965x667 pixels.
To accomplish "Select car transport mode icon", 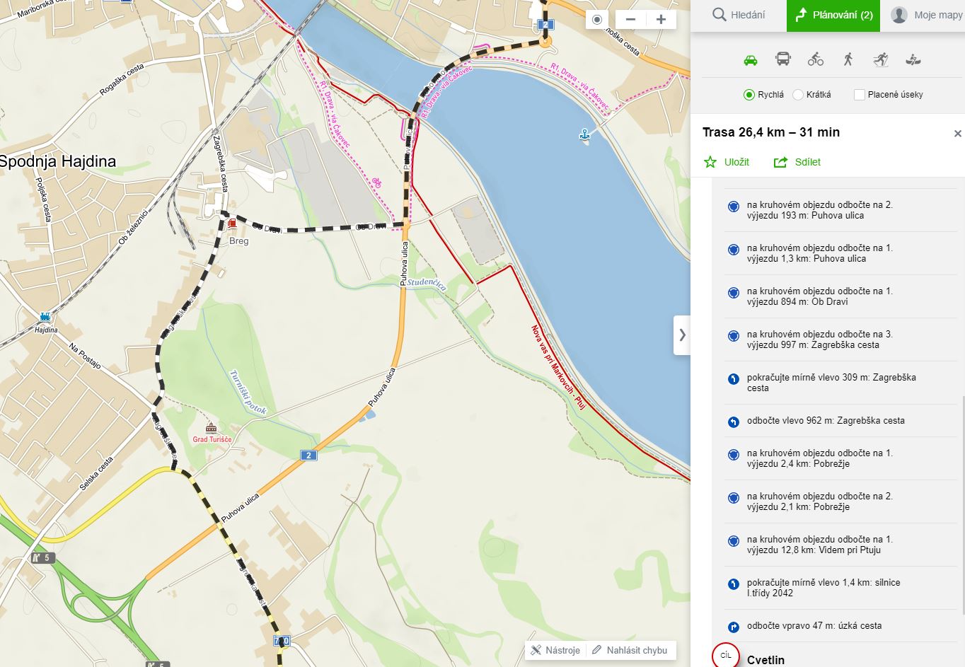I will 751,60.
